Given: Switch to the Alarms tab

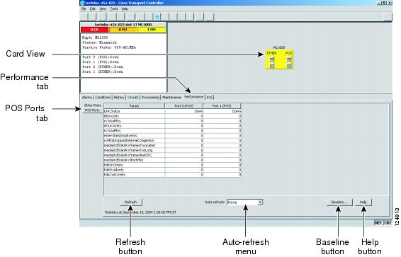Looking at the screenshot, I should (x=87, y=98).
